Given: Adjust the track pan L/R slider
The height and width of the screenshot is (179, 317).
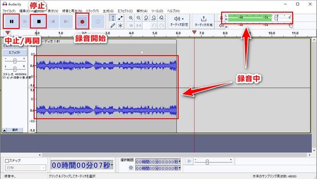Looking at the screenshot, I should point(15,69).
